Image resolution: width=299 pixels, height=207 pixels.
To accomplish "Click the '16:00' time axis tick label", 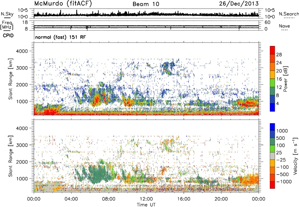I will 184,199.
